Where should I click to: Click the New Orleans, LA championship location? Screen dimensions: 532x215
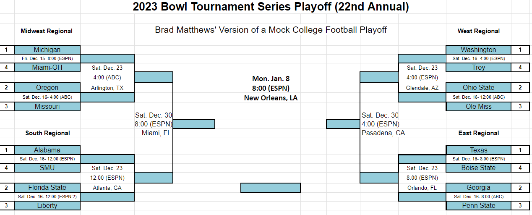271,98
